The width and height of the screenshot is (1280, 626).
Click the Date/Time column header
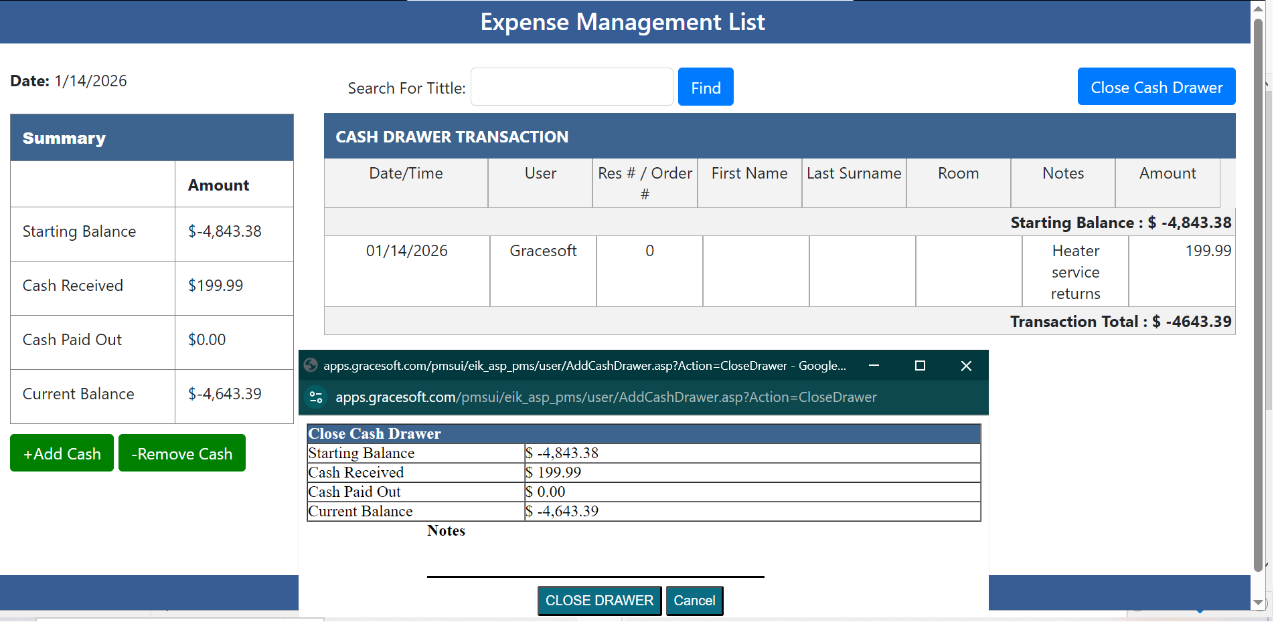[406, 174]
